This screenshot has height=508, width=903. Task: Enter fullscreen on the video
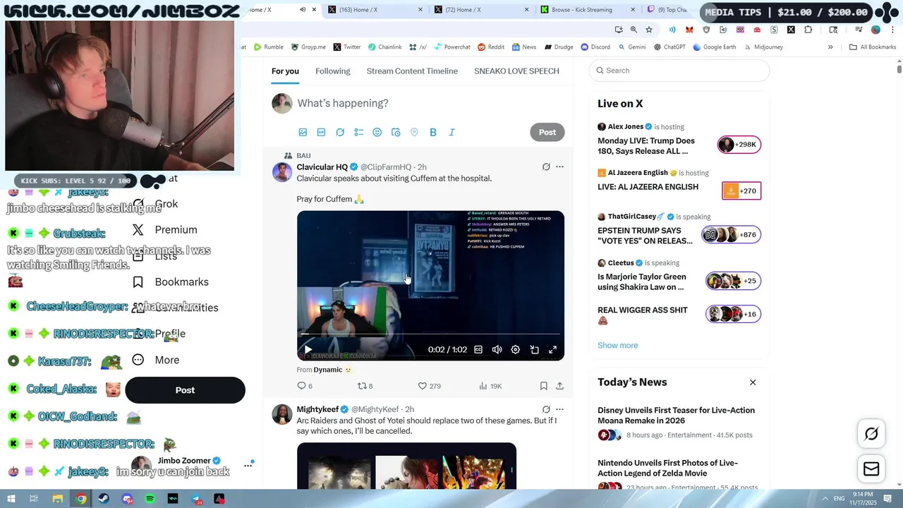[552, 349]
